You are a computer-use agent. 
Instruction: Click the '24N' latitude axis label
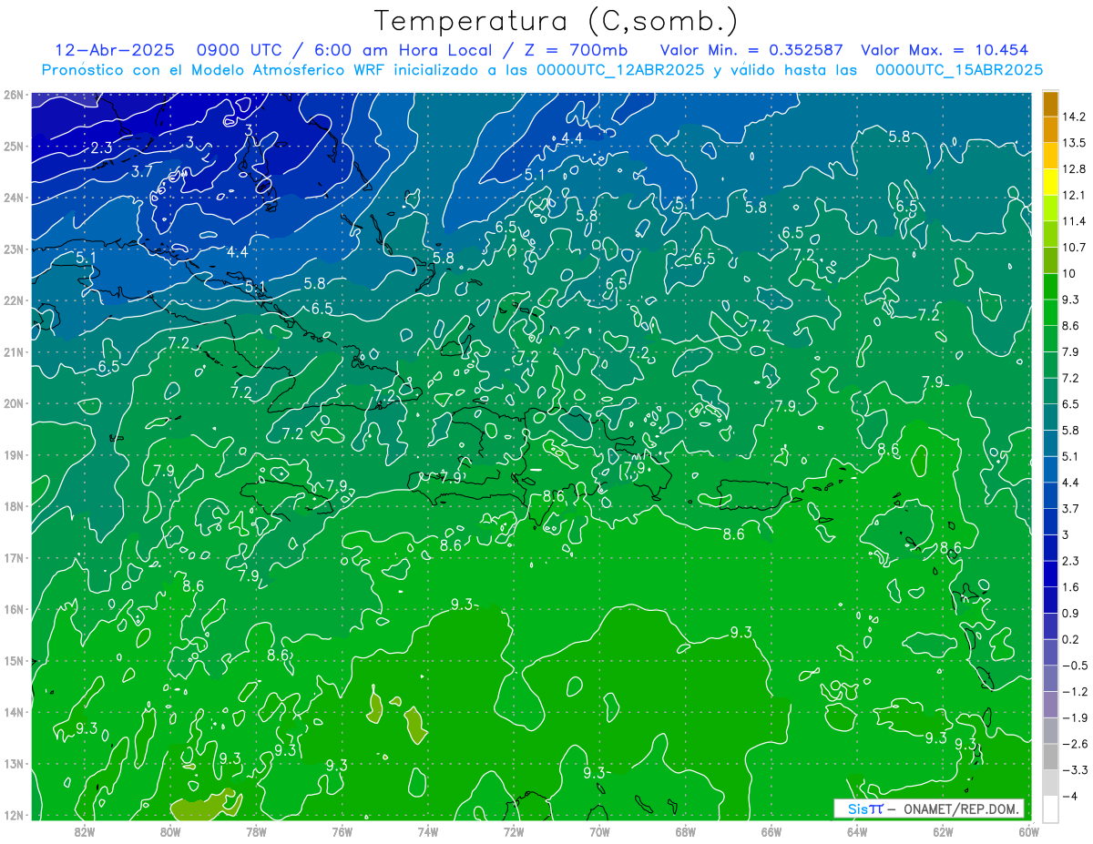pos(13,198)
